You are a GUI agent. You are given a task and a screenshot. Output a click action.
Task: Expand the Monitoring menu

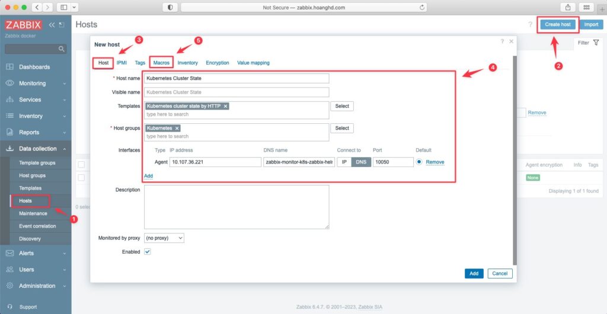click(64, 84)
